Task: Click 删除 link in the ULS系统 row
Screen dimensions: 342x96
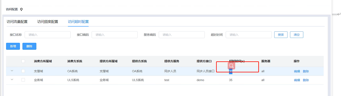Action: 306,80
